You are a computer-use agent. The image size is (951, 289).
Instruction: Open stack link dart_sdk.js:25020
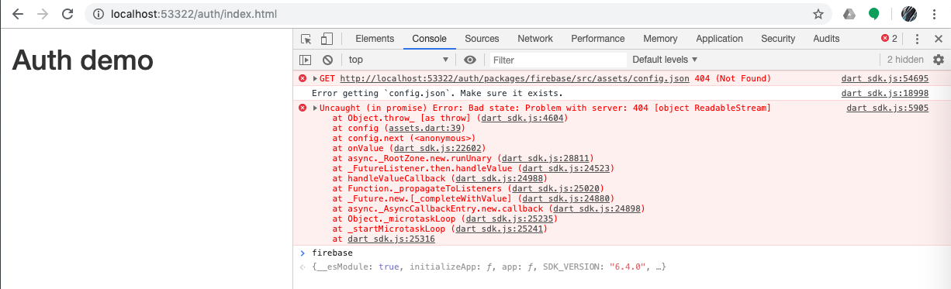(x=556, y=188)
